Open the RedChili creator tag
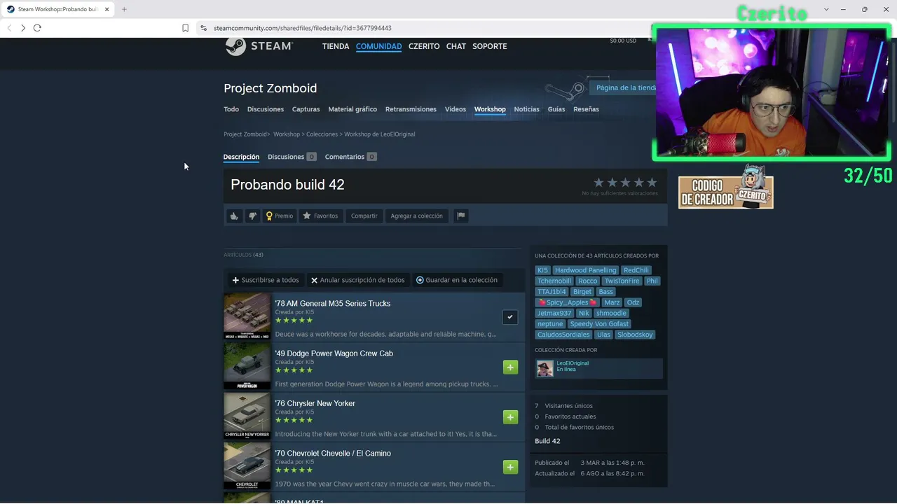Screen dimensions: 897x504 [x=636, y=270]
